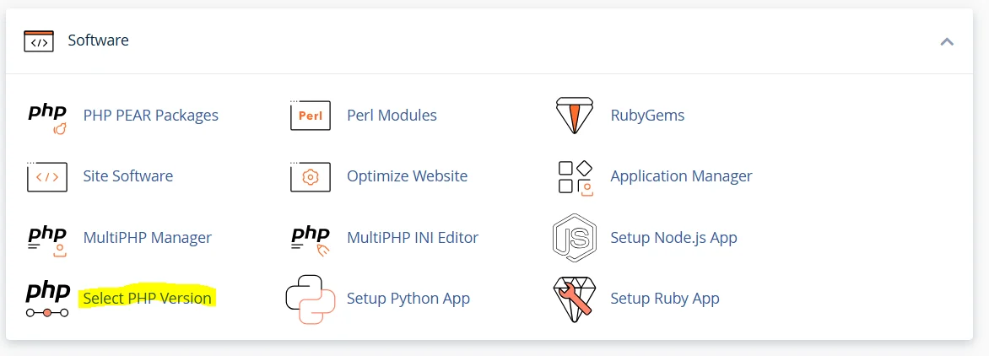Open the PHP PEAR Packages link
Screen dimensions: 989x356
151,116
